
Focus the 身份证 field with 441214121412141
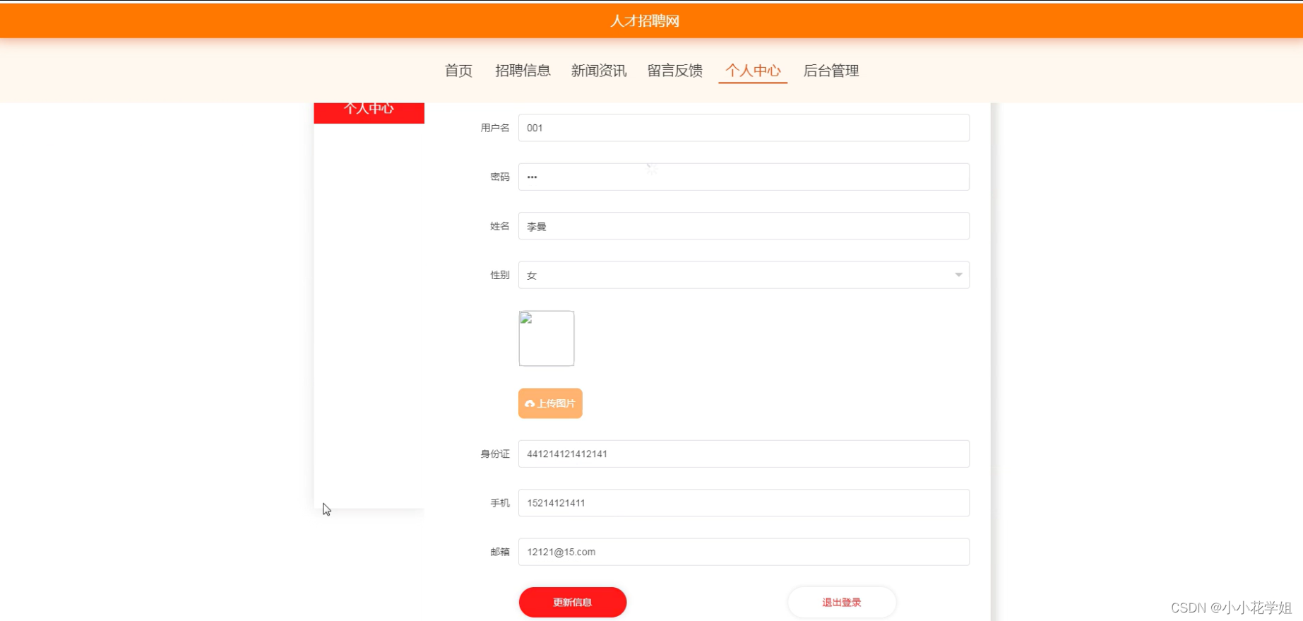tap(744, 454)
